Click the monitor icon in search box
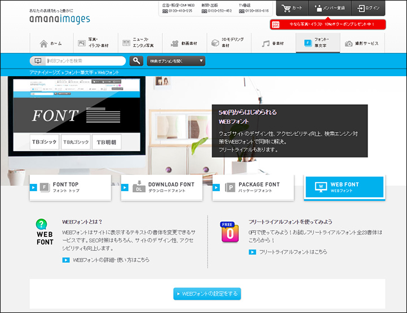Image resolution: width=407 pixels, height=313 pixels. click(38, 61)
